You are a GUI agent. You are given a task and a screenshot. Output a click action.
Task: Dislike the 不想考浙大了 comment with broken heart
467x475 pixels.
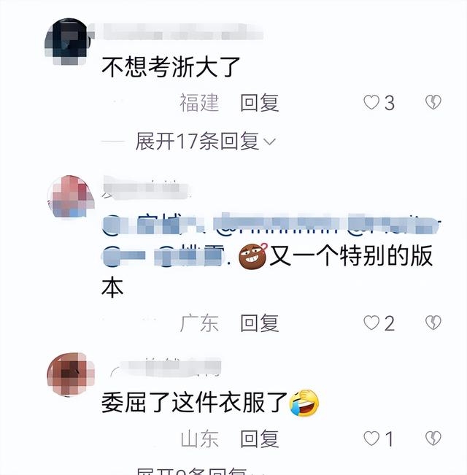433,102
